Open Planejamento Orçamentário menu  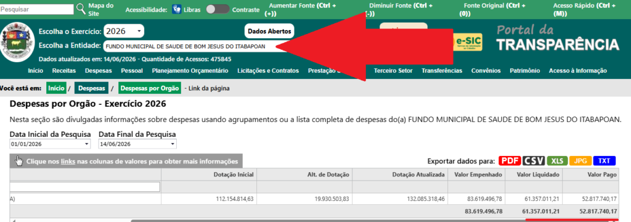point(190,71)
